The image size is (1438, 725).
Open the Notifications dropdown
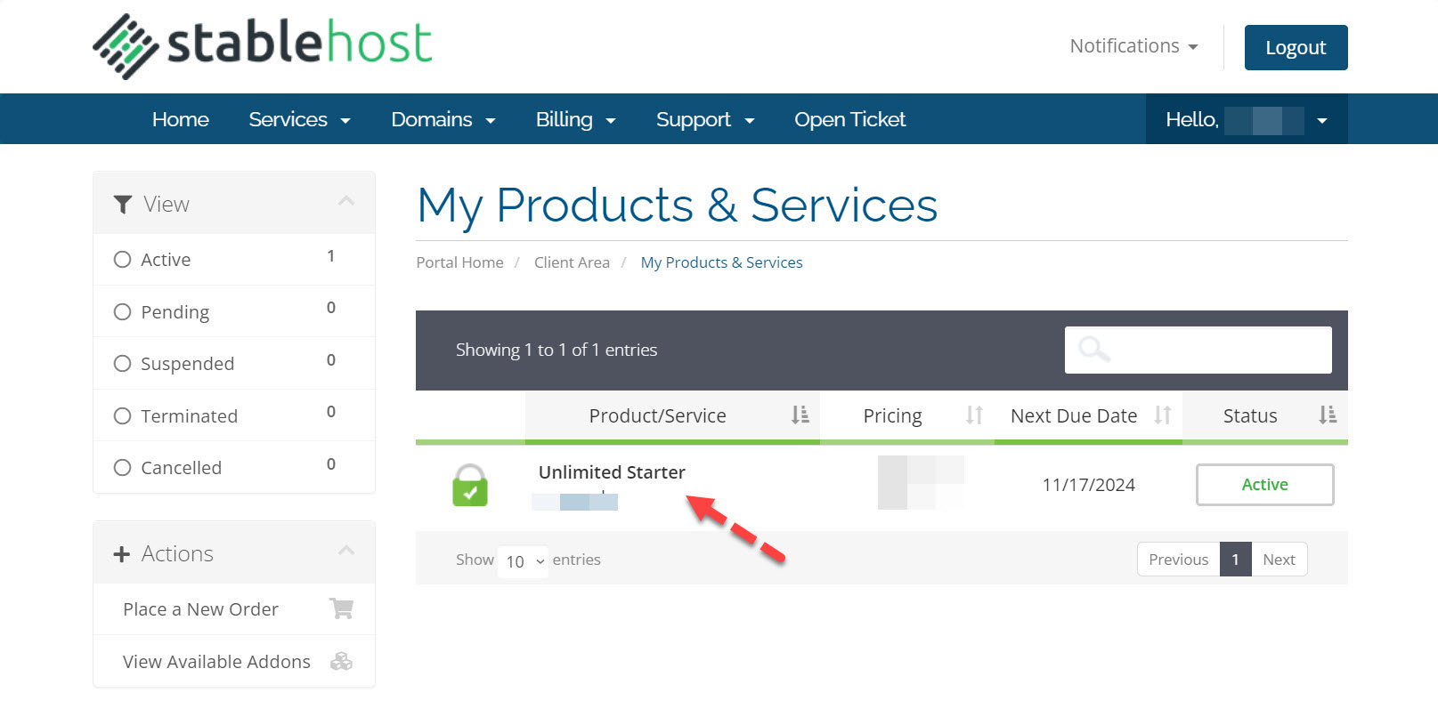1133,46
